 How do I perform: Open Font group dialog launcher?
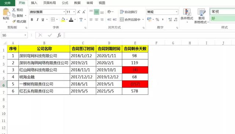click(x=85, y=27)
